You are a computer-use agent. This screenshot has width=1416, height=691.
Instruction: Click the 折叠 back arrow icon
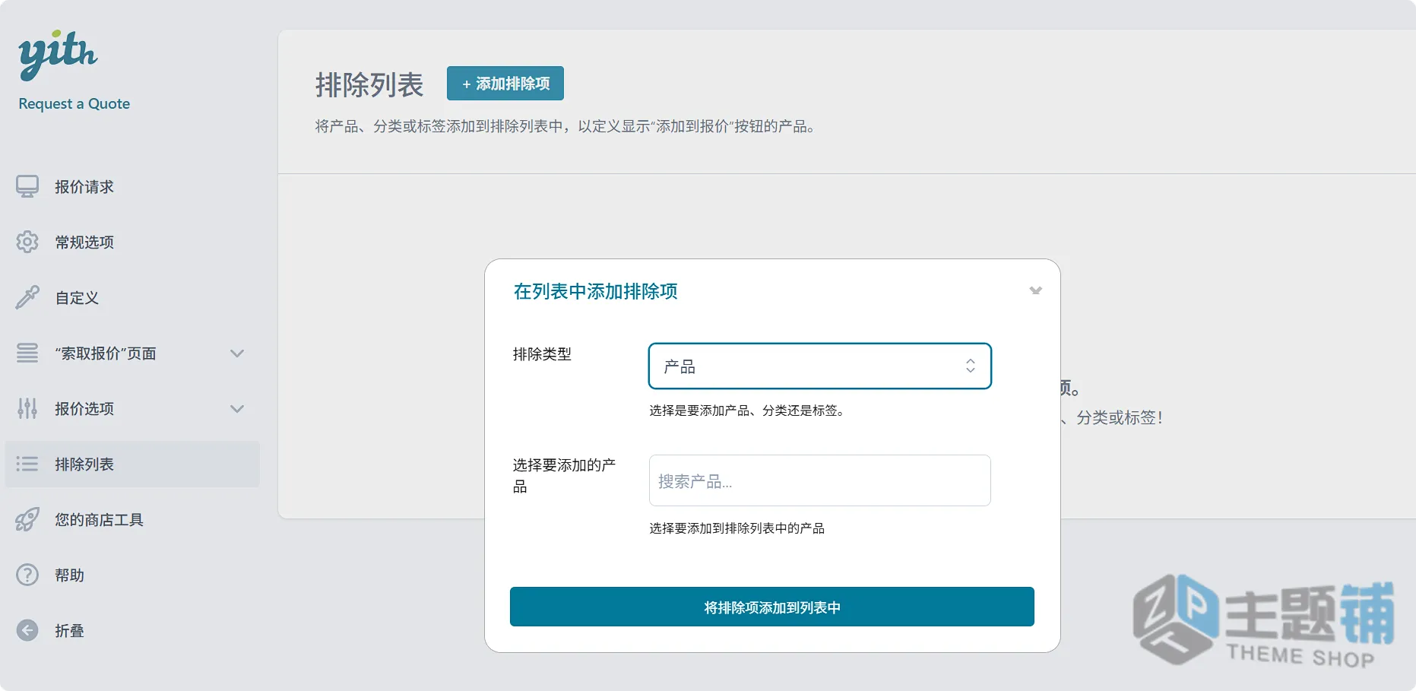pos(27,630)
